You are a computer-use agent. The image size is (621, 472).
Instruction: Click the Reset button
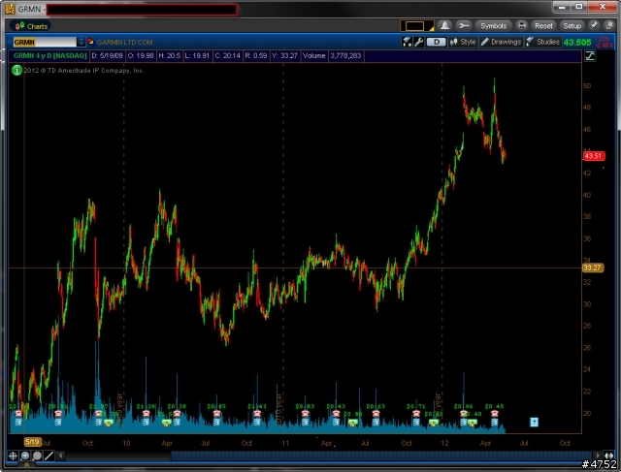543,26
